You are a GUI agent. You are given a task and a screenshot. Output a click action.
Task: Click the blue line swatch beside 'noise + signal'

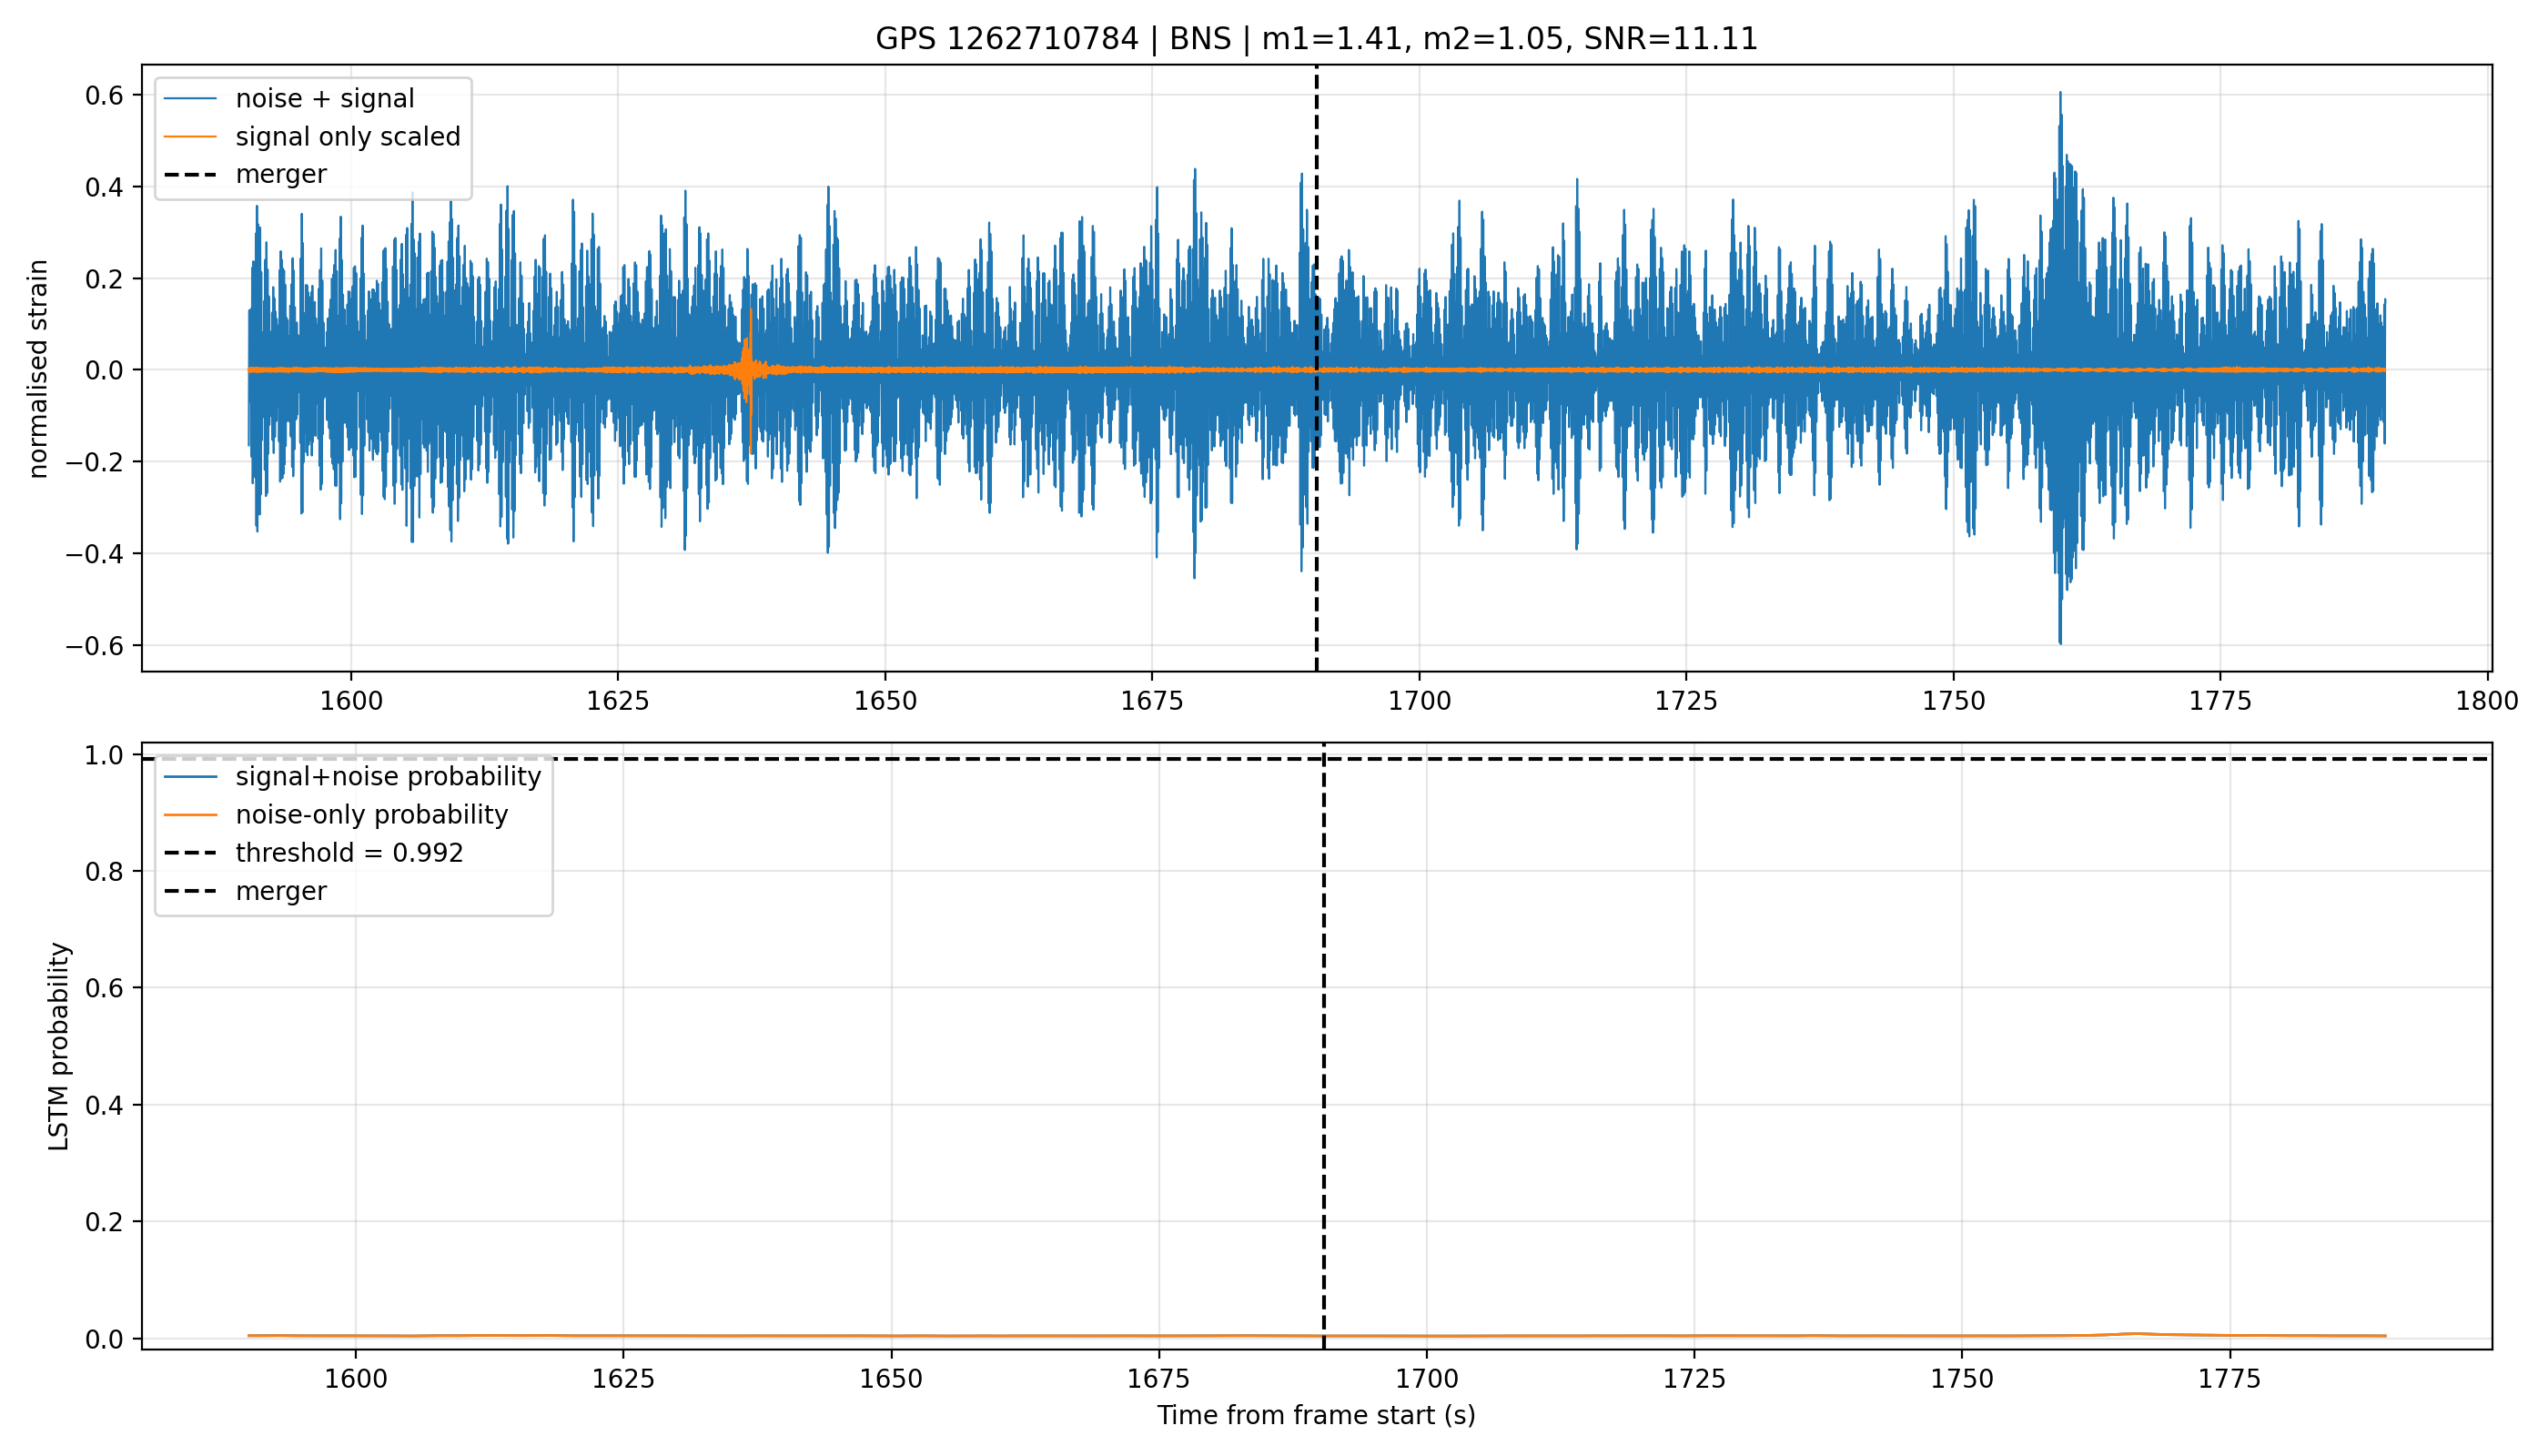tap(191, 98)
